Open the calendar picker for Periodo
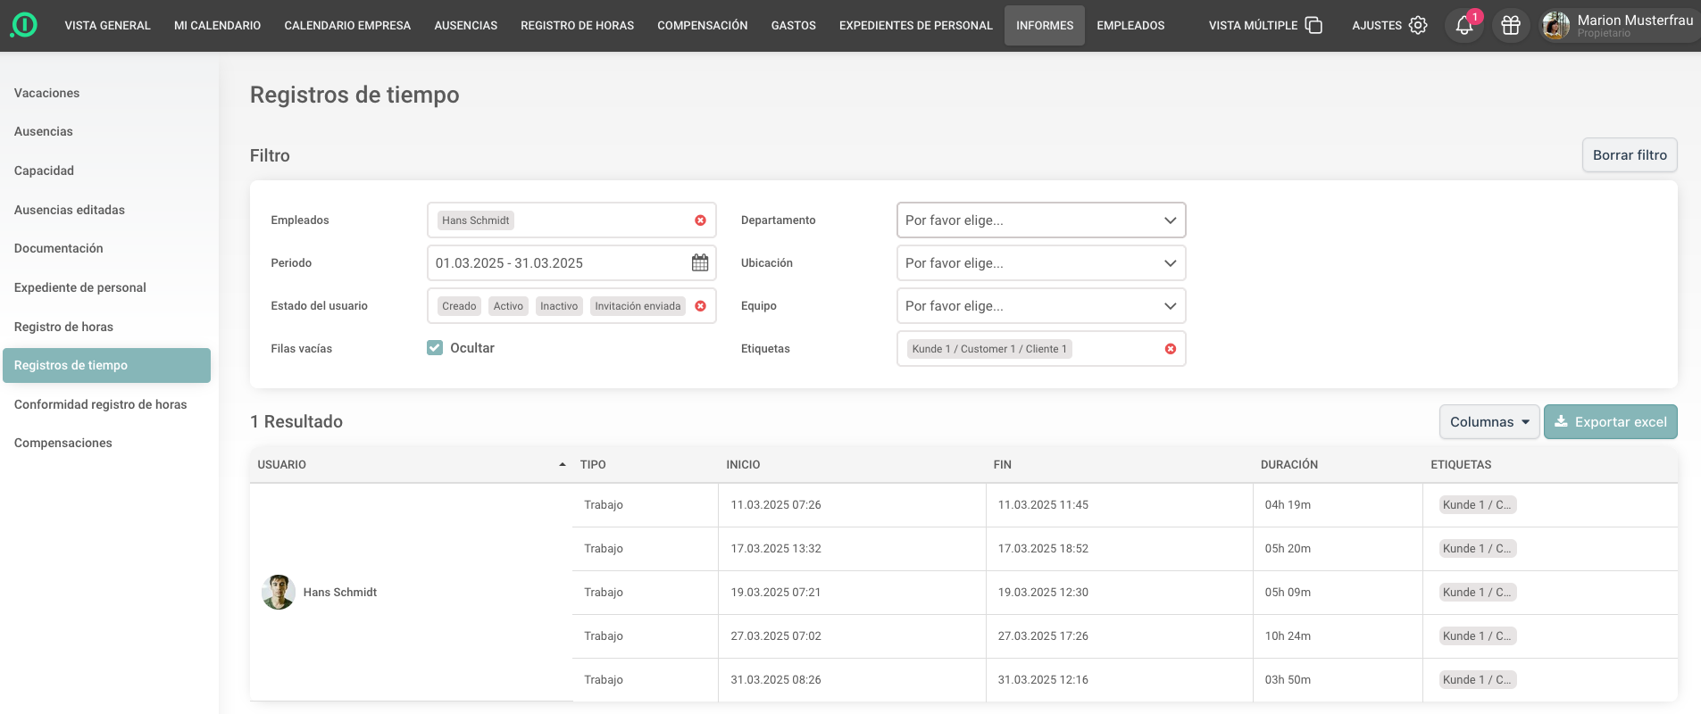Image resolution: width=1701 pixels, height=714 pixels. click(x=699, y=263)
